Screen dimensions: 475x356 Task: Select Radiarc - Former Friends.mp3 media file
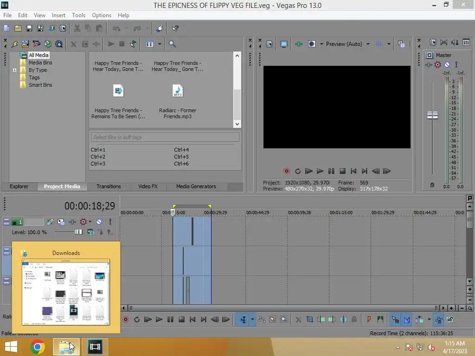(178, 102)
